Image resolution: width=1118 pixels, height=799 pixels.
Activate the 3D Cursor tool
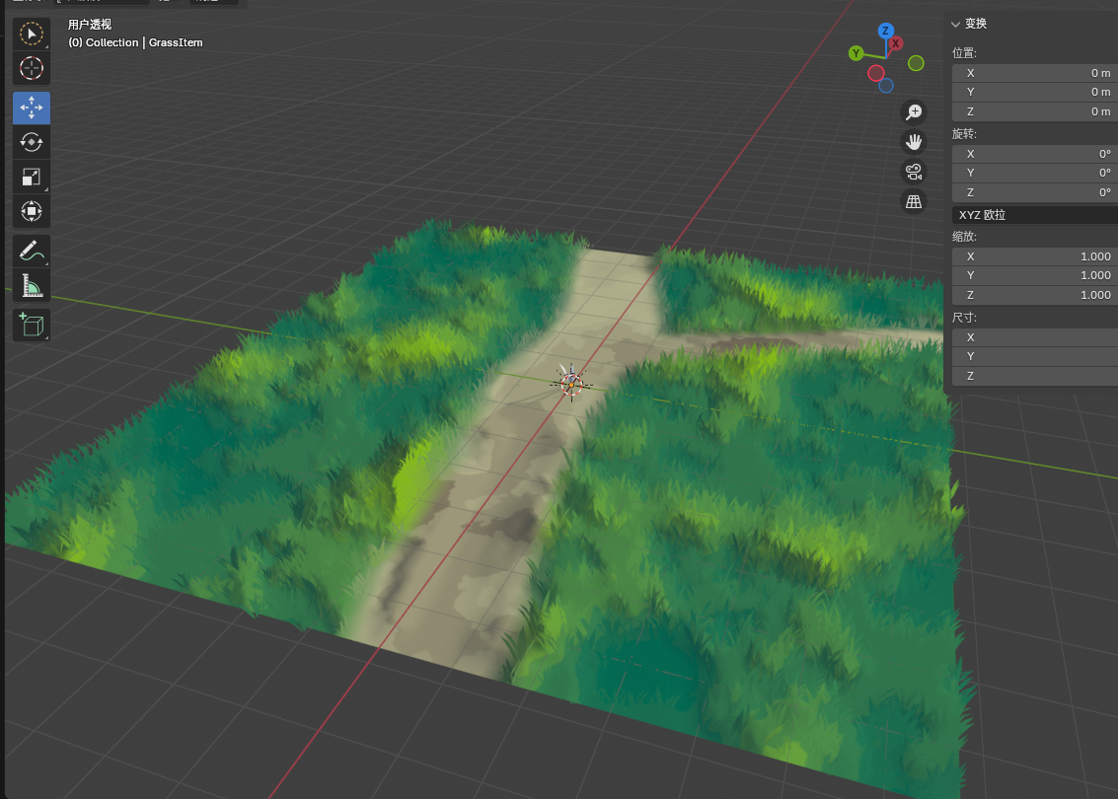(x=32, y=68)
